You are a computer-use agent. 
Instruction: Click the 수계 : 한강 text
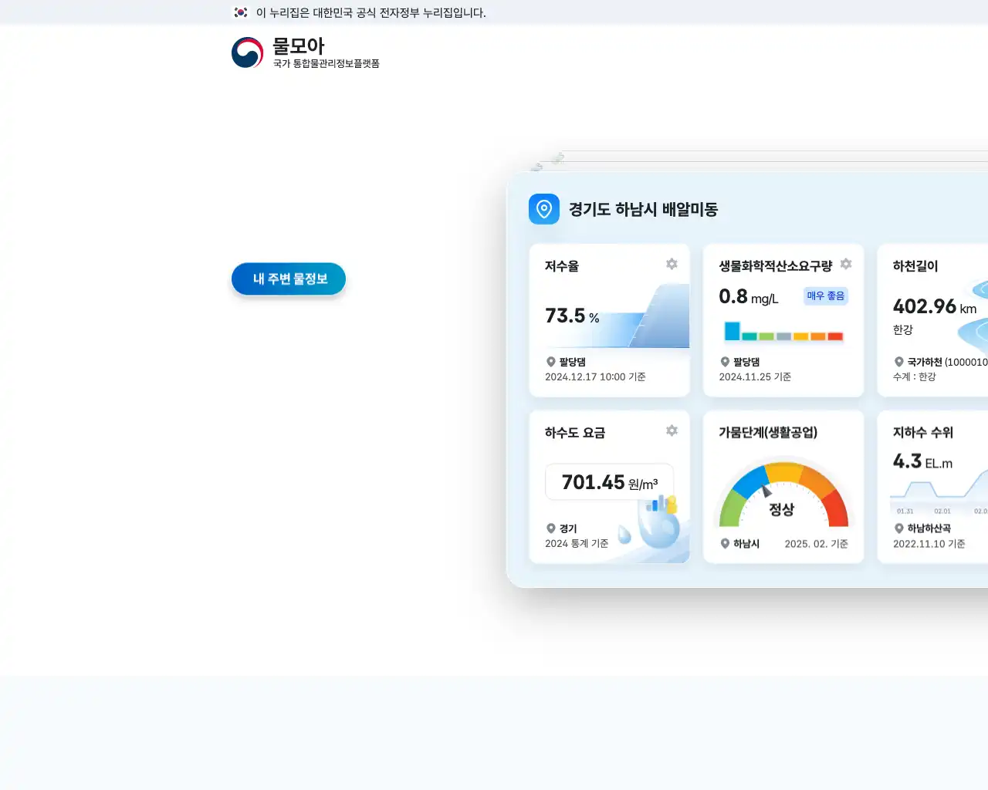click(x=915, y=377)
